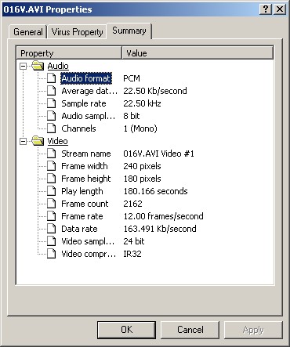Click the Audio folder icon
Viewport: 290px width, 347px height.
pos(38,66)
